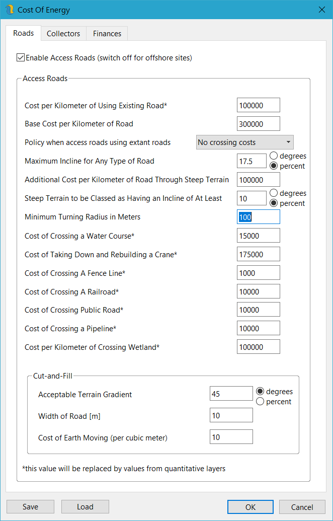Close the Cost Of Energy dialog
The image size is (333, 521).
(321, 10)
